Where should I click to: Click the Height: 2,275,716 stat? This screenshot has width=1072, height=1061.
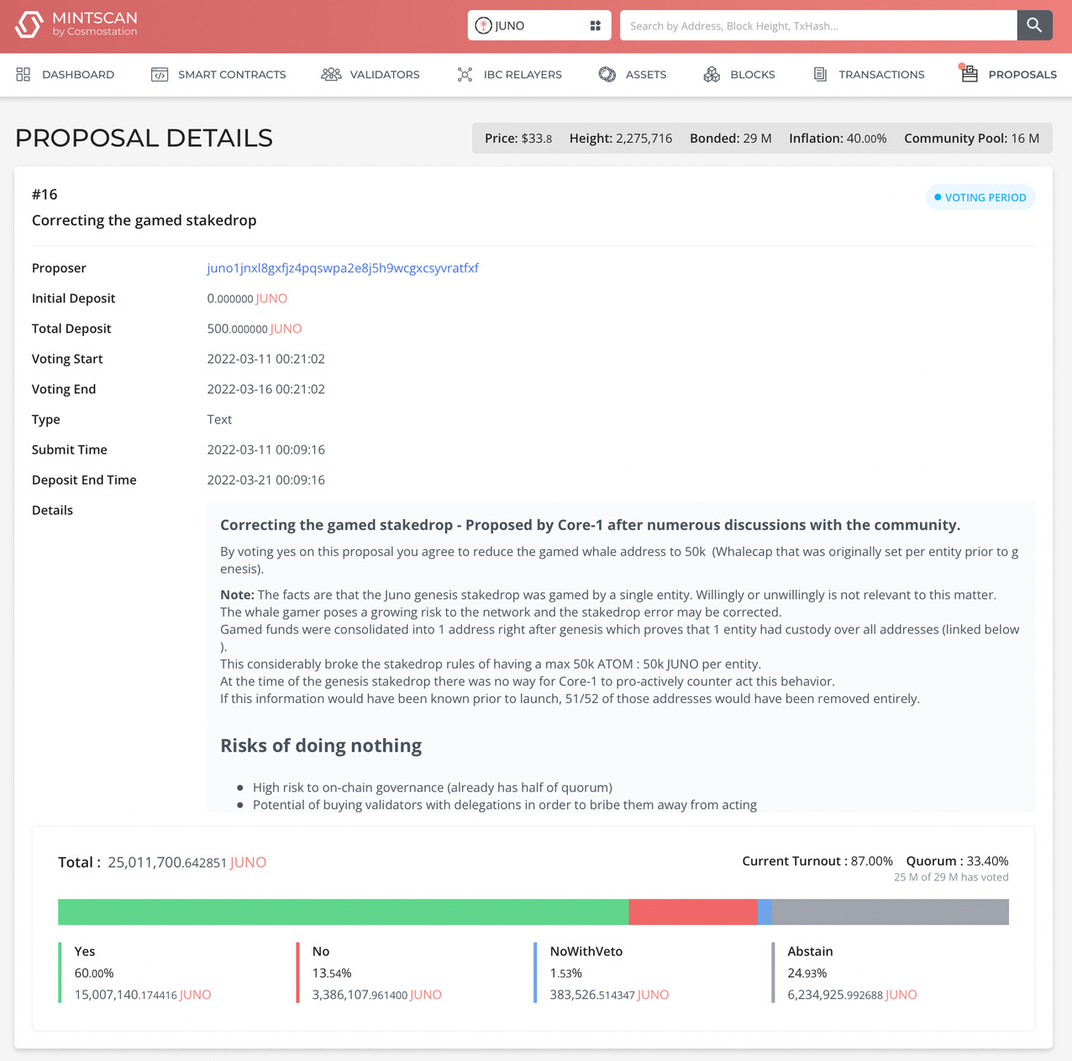tap(621, 139)
